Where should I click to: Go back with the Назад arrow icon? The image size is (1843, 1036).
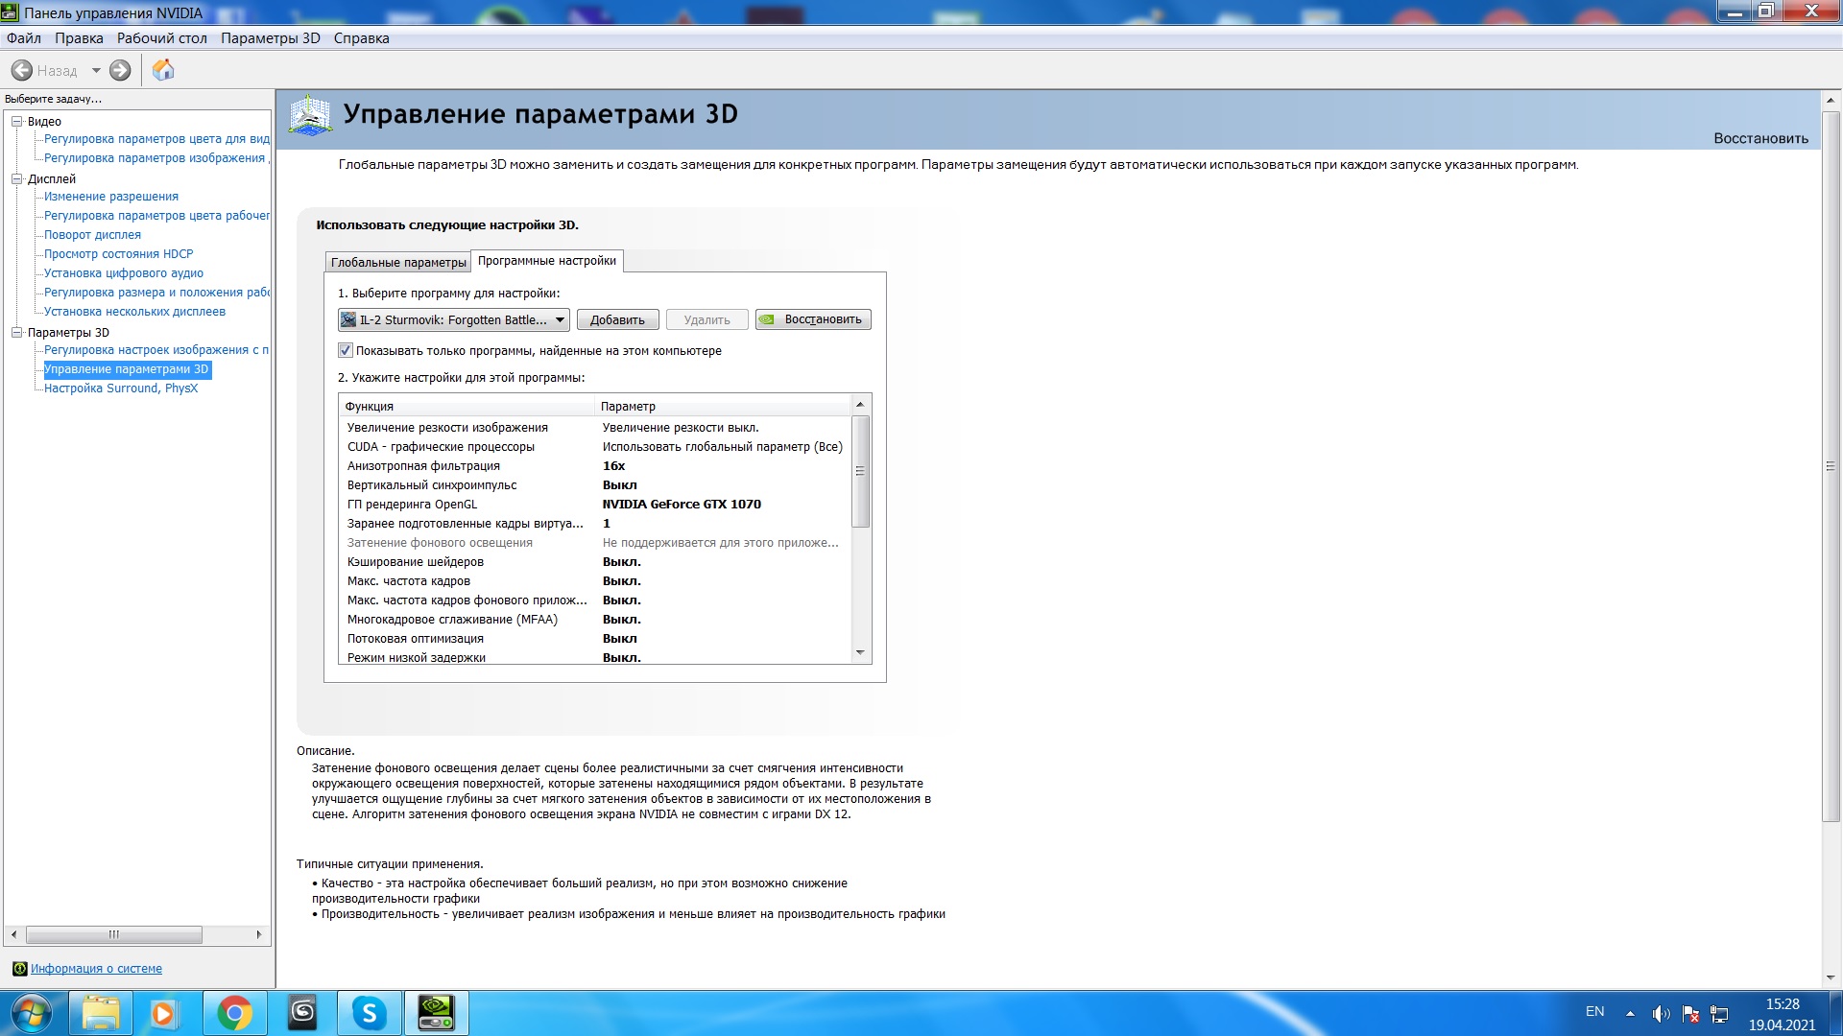pyautogui.click(x=21, y=70)
